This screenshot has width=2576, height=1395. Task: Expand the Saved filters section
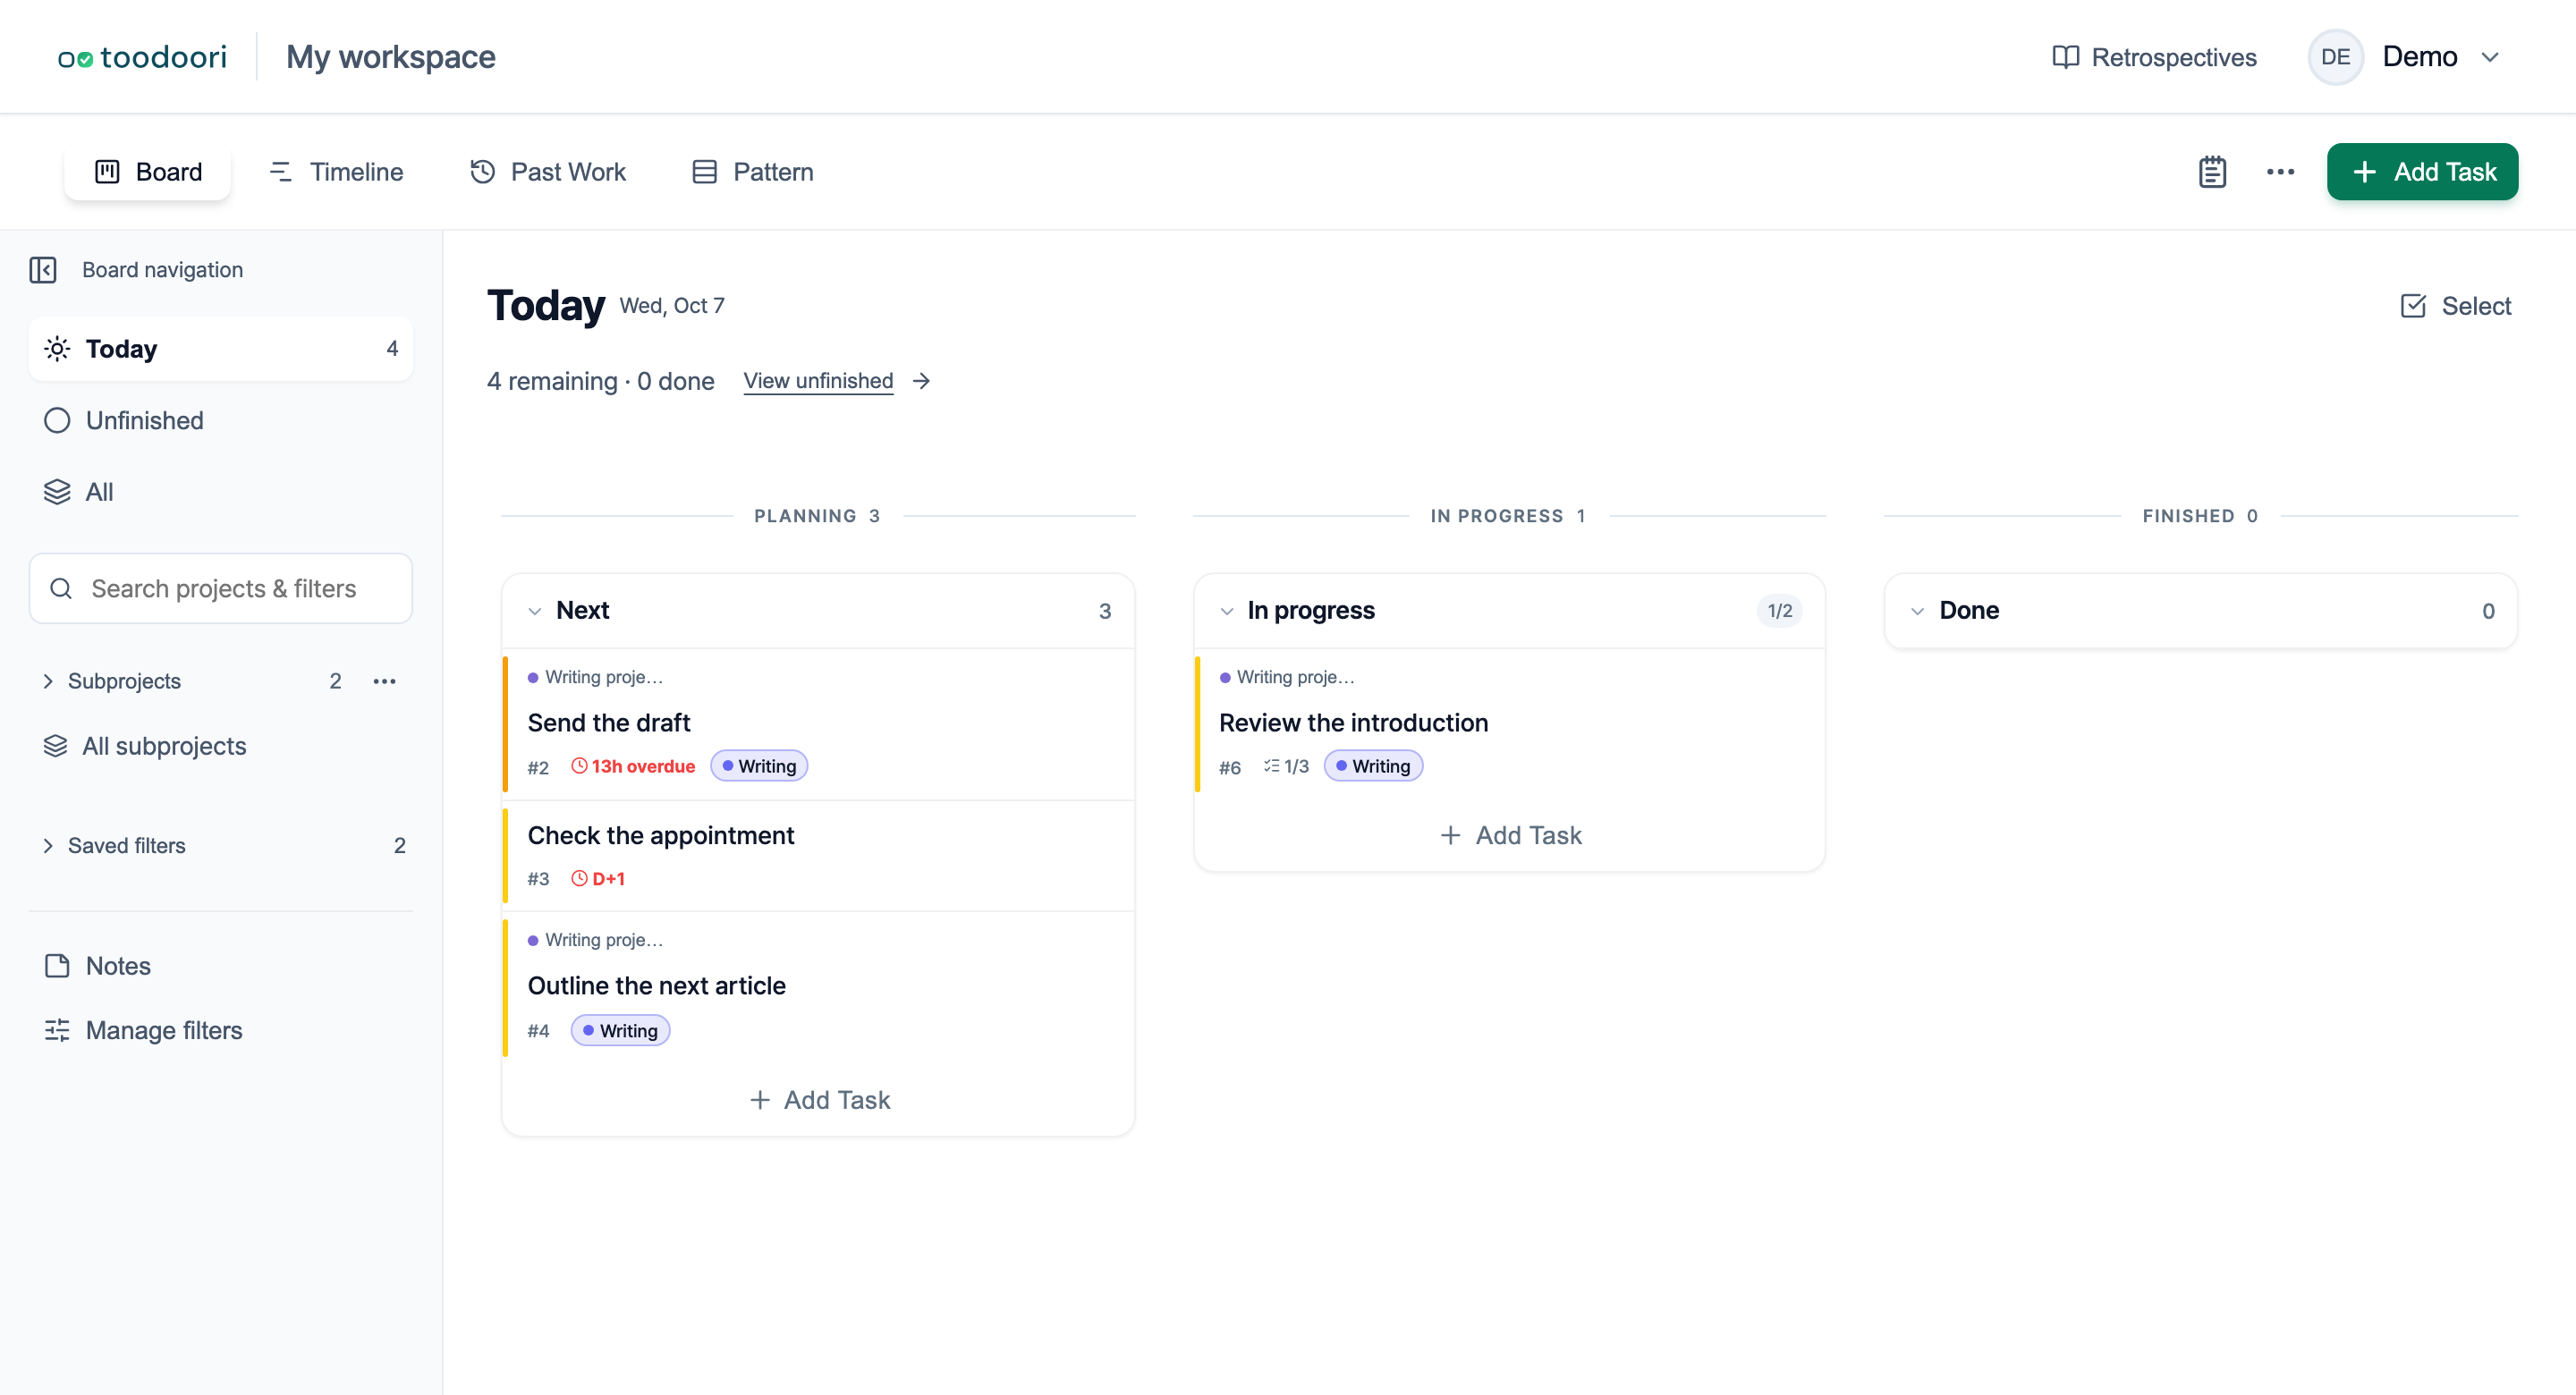pyautogui.click(x=48, y=845)
